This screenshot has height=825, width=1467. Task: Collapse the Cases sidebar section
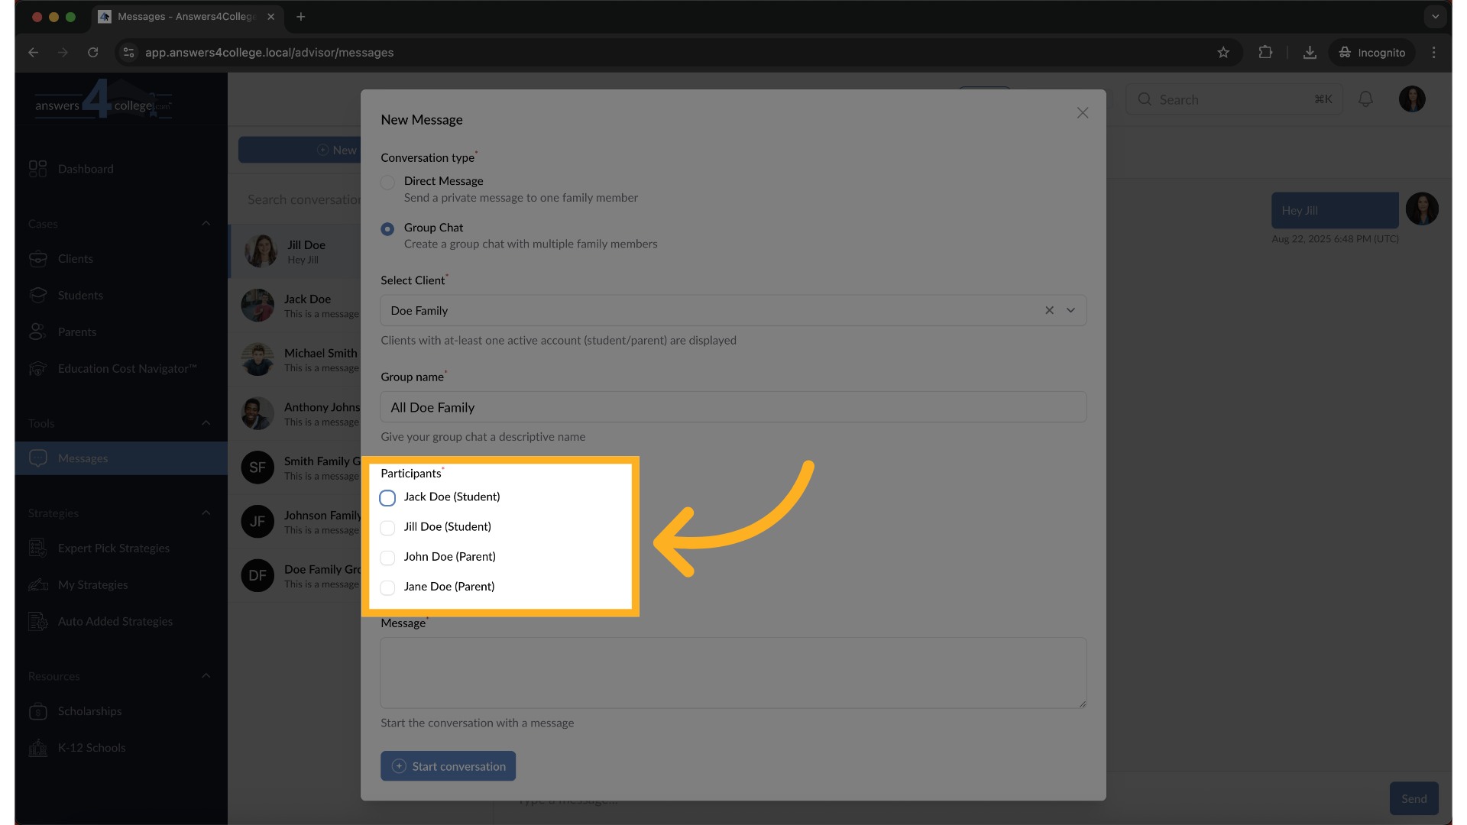coord(206,224)
